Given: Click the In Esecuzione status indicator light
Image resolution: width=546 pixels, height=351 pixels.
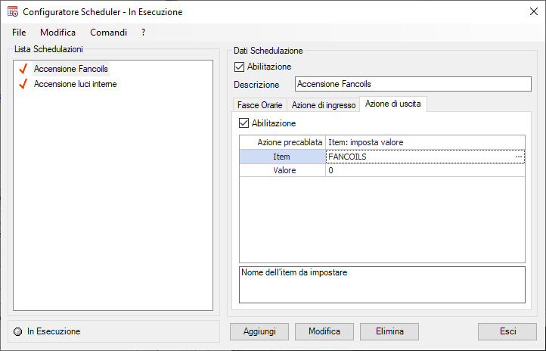Looking at the screenshot, I should coord(18,331).
